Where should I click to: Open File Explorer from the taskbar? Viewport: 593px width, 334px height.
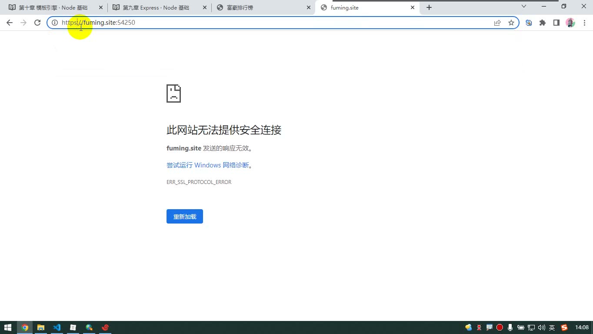tap(41, 327)
